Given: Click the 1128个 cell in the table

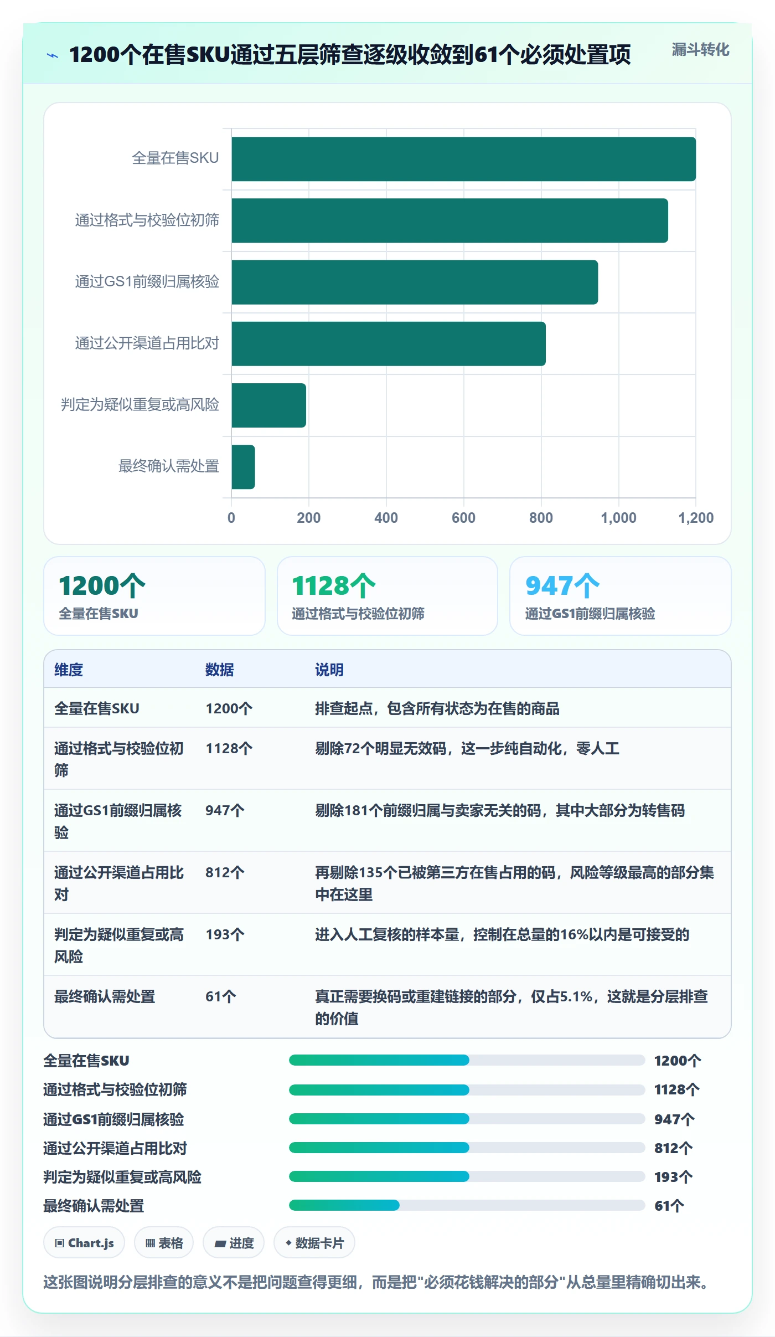Looking at the screenshot, I should point(229,748).
